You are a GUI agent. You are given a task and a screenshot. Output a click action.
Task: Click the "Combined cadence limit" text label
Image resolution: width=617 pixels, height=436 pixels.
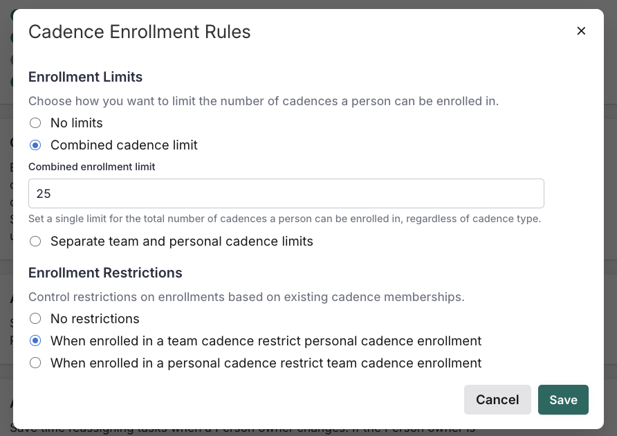click(124, 145)
